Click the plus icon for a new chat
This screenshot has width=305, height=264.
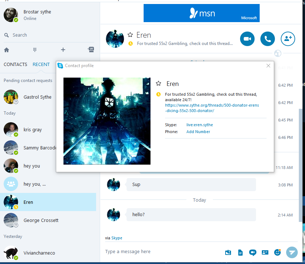[x=63, y=50]
